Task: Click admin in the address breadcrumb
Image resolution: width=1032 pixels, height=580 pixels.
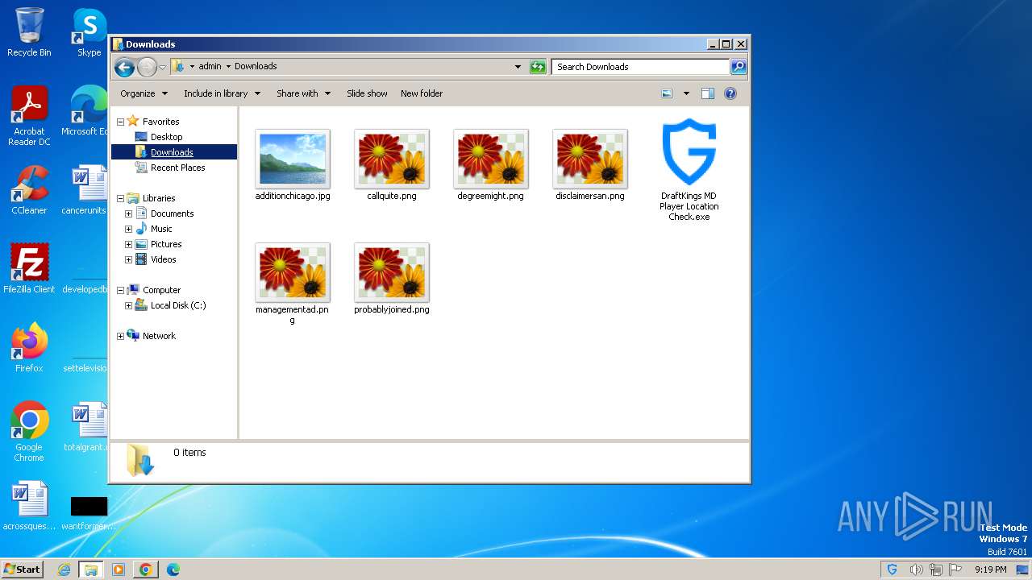Action: (x=210, y=67)
